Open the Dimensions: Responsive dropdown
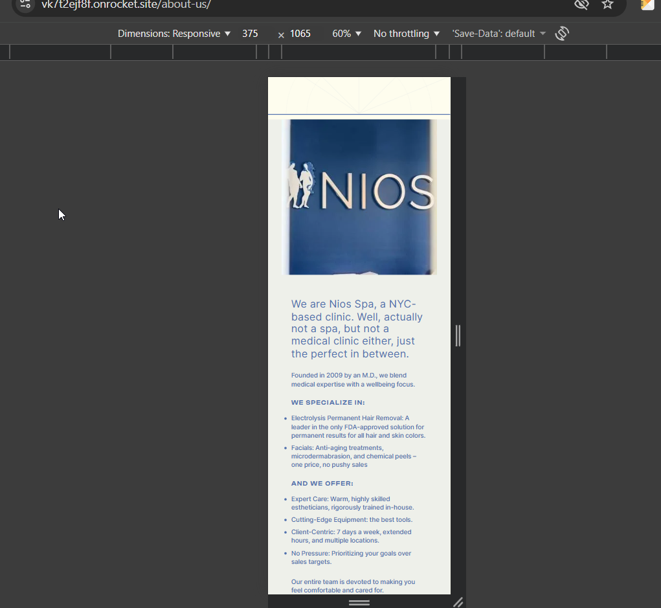The image size is (661, 608). (174, 34)
